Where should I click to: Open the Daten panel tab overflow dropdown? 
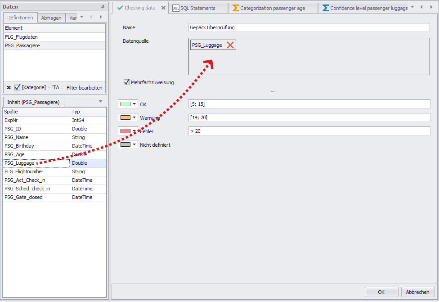click(x=81, y=17)
